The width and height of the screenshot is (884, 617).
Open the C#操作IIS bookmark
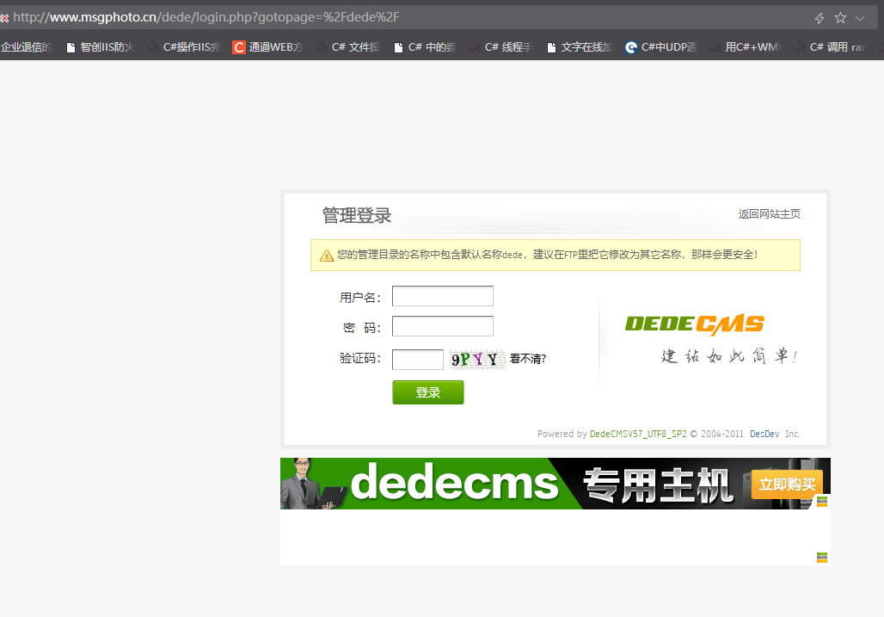(x=184, y=47)
